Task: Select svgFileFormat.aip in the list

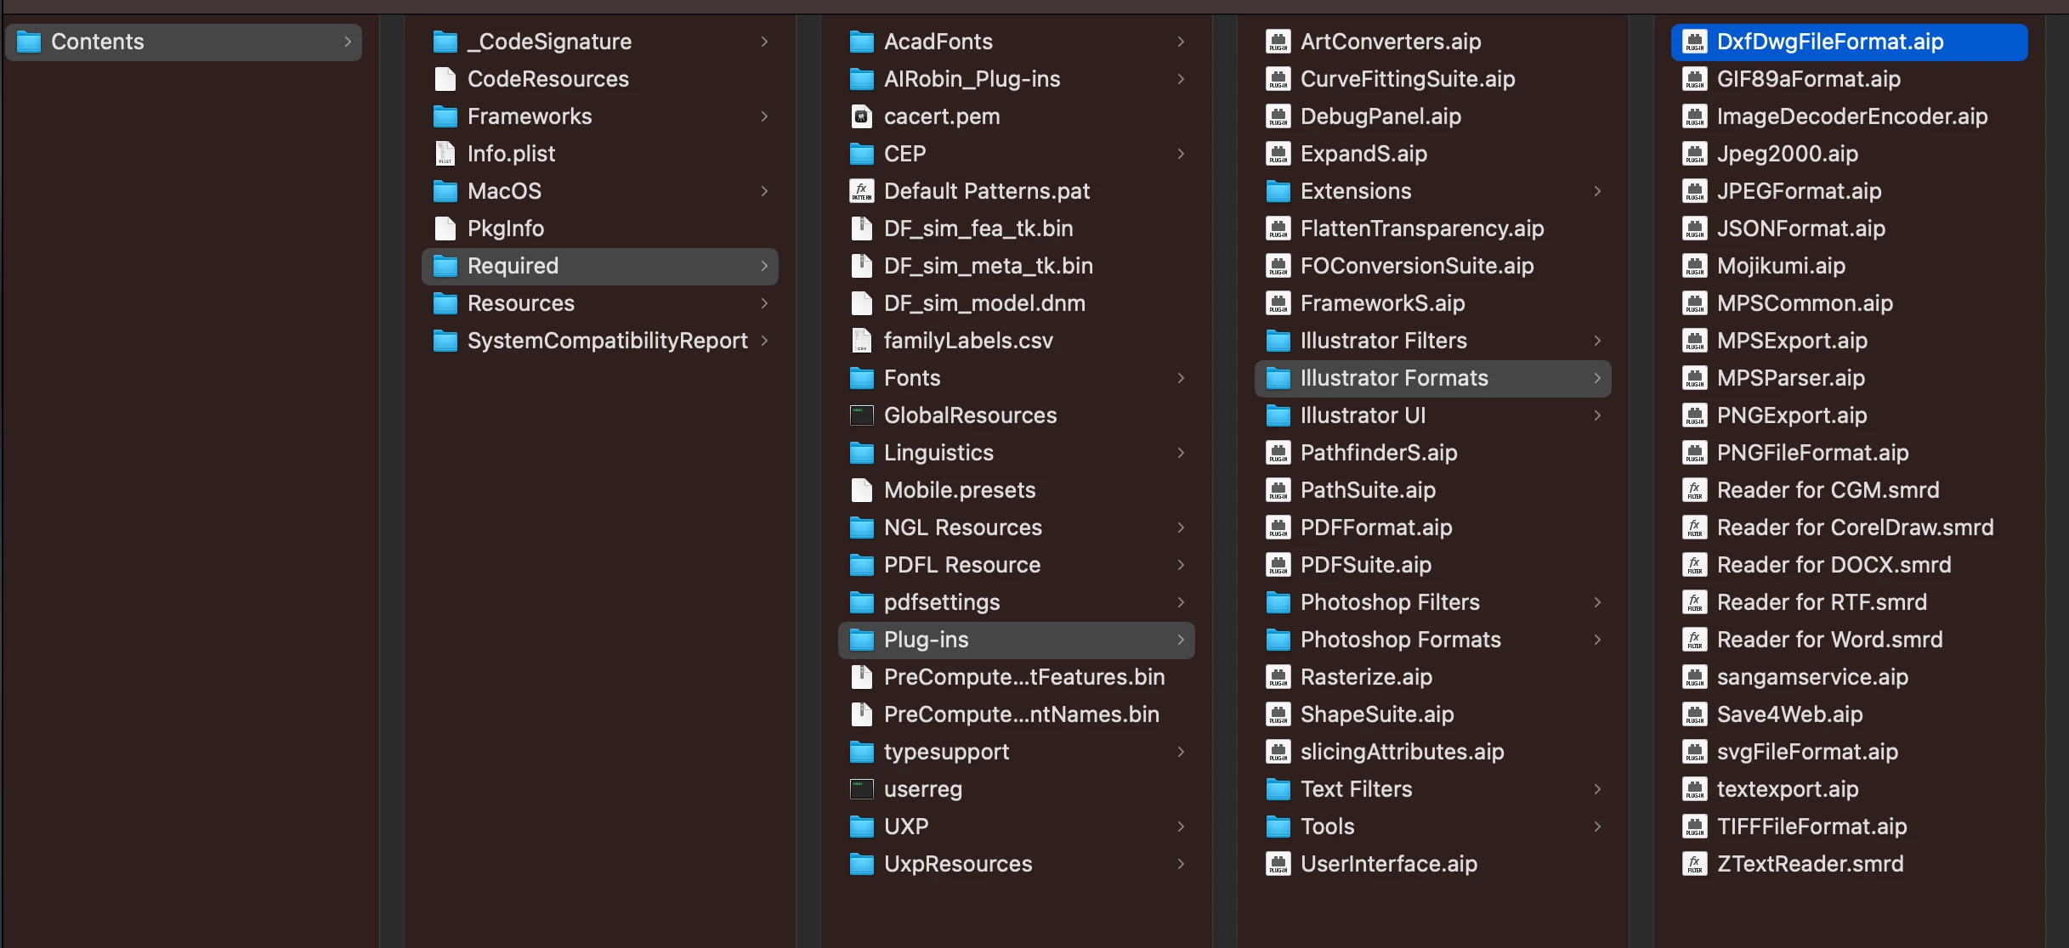Action: (x=1806, y=752)
